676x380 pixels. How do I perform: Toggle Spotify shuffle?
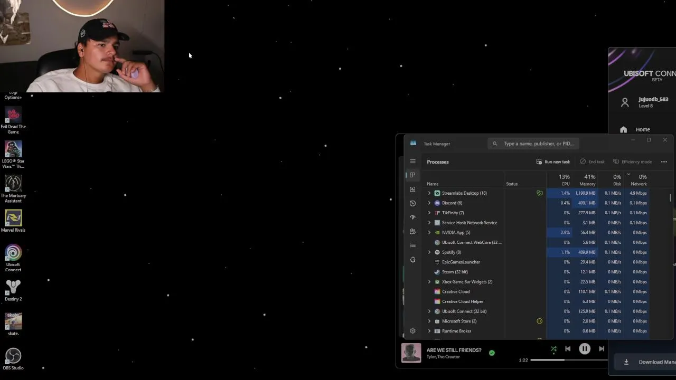pos(553,349)
